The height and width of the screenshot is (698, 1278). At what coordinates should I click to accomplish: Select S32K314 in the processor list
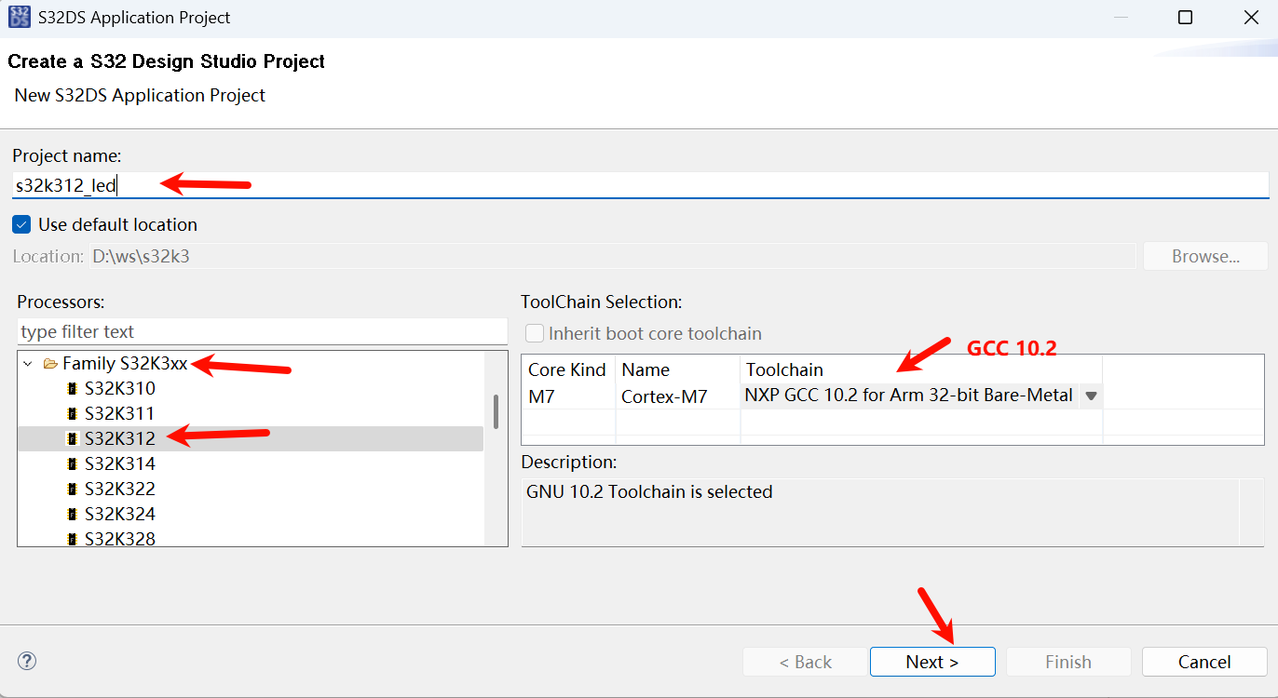click(x=119, y=463)
